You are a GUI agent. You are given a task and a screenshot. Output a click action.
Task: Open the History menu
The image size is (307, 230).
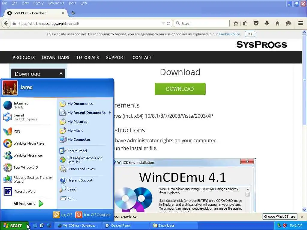click(x=38, y=3)
